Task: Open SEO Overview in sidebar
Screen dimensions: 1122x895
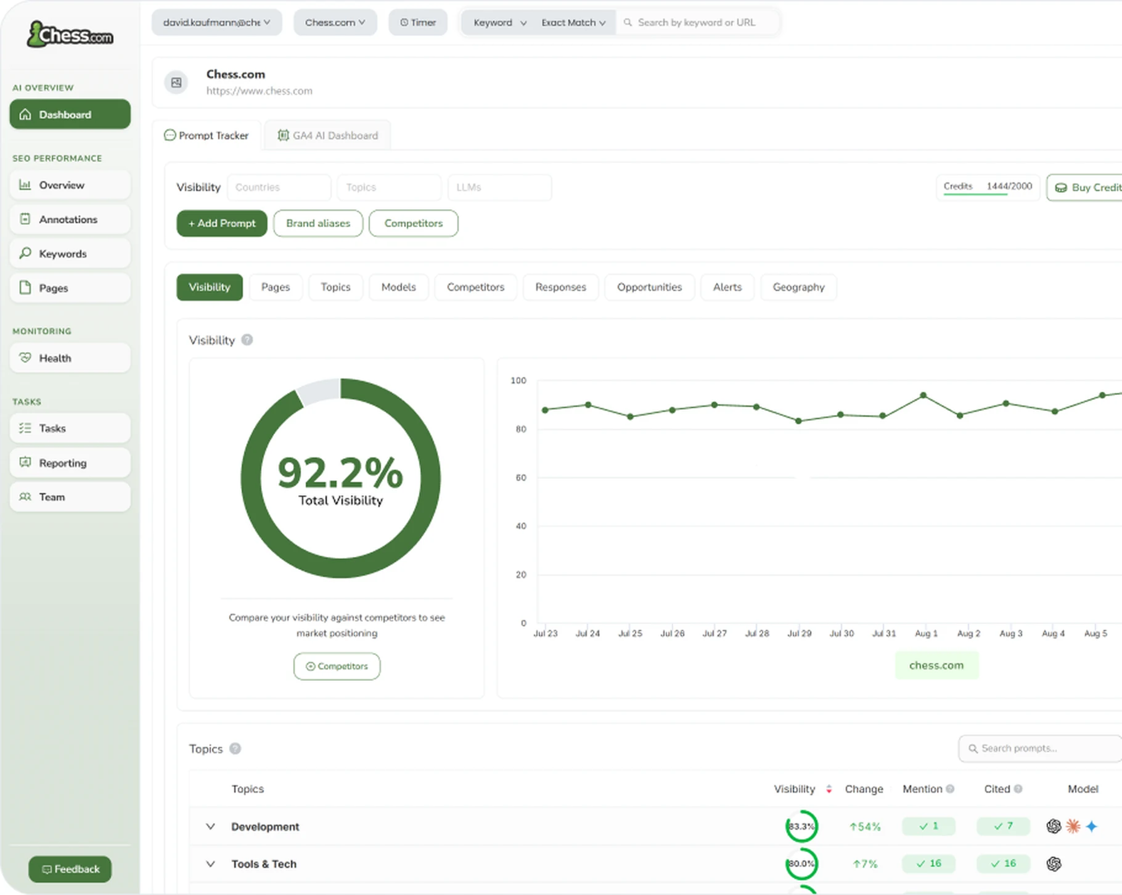Action: pyautogui.click(x=70, y=185)
